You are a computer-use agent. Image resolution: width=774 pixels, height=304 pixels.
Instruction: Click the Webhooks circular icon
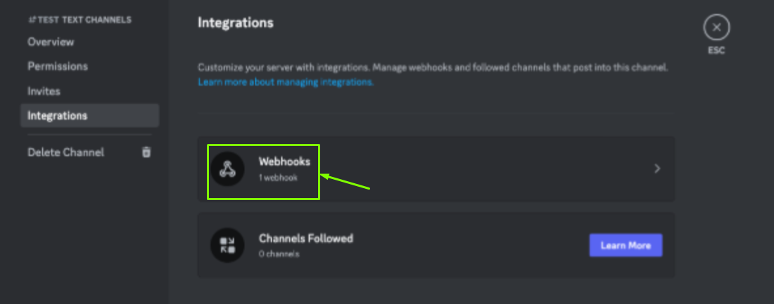click(x=227, y=169)
